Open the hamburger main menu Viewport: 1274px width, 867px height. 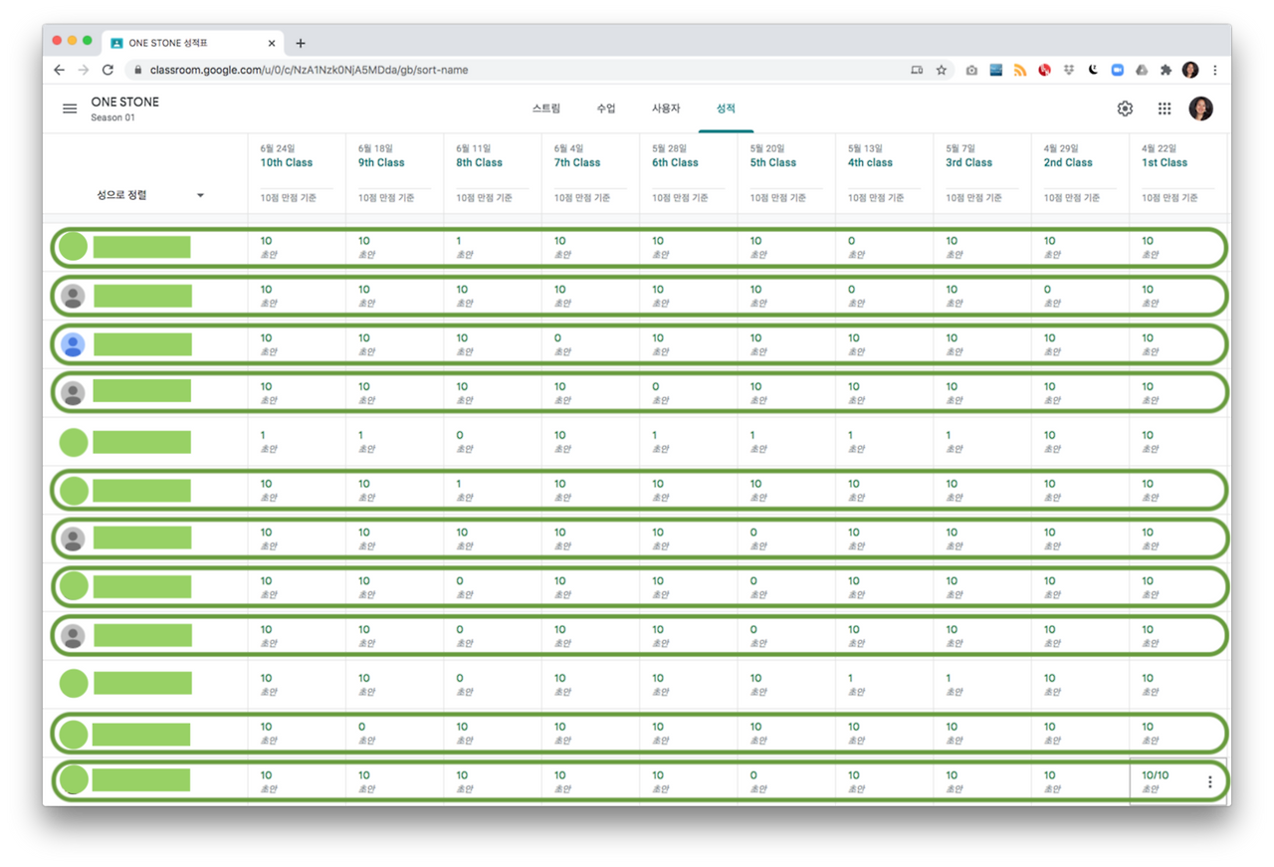[x=70, y=108]
